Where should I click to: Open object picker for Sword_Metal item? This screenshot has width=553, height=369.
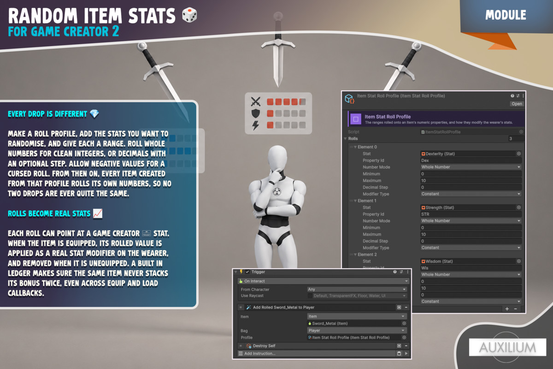[x=404, y=323]
